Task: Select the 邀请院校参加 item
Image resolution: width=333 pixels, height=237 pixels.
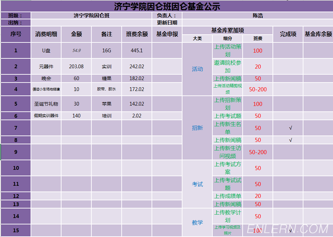Action: (x=227, y=67)
